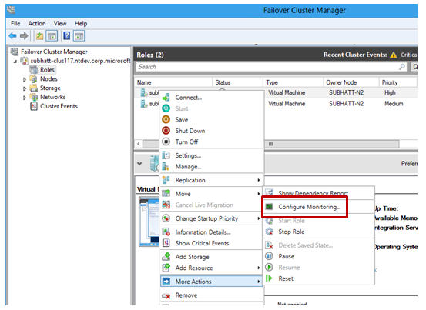Click the Show/Hide Console Tree toolbar icon
This screenshot has width=426, height=310.
52,36
